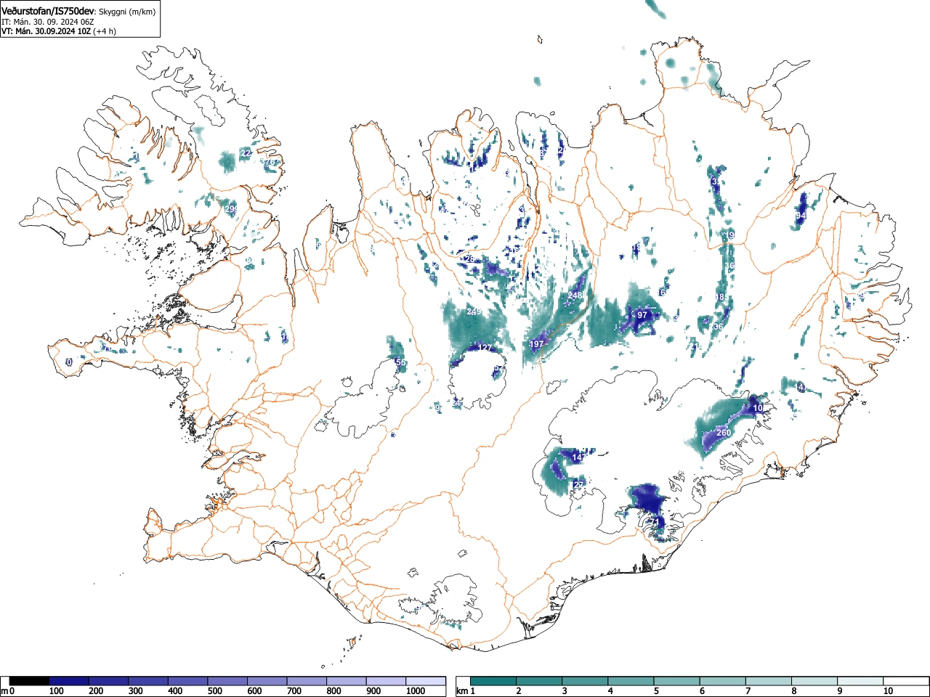Click the '3' tick on the km legend
This screenshot has height=697, width=930.
564,691
